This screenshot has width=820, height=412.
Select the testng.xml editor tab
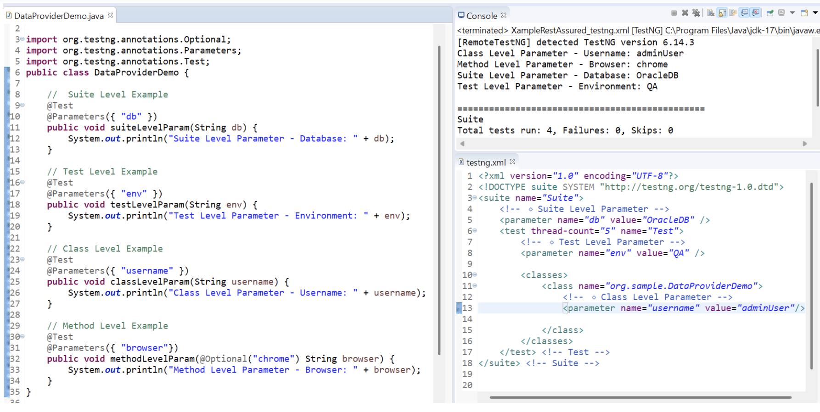pos(485,162)
